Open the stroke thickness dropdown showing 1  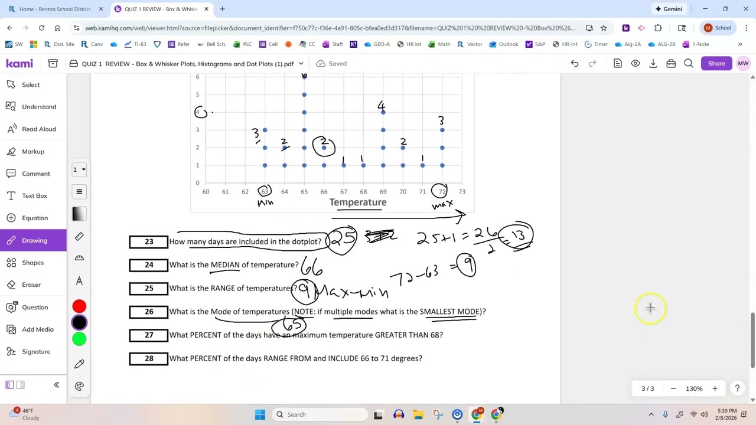(x=79, y=169)
